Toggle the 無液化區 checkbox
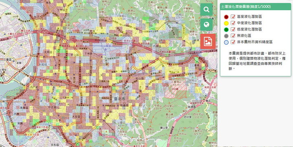 (x=233, y=36)
